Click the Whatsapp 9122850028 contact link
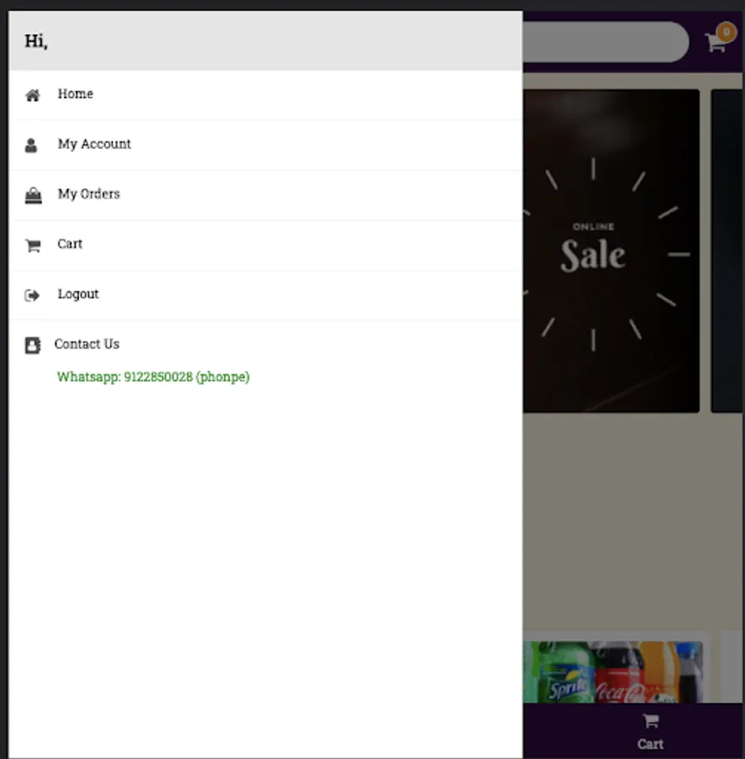The width and height of the screenshot is (745, 759). 153,377
